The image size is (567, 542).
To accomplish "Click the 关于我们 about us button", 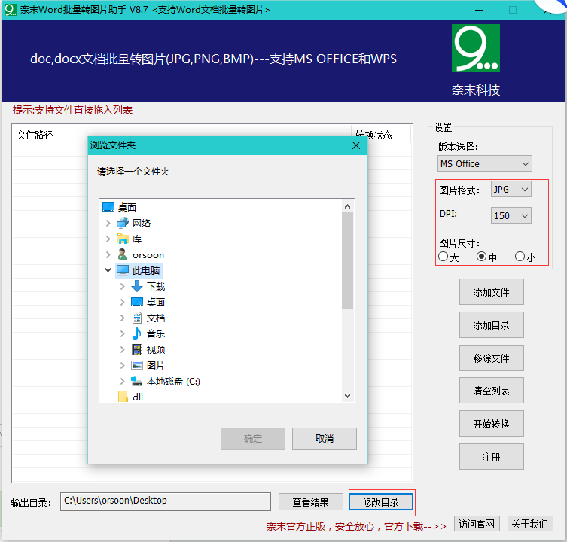I will coord(530,524).
